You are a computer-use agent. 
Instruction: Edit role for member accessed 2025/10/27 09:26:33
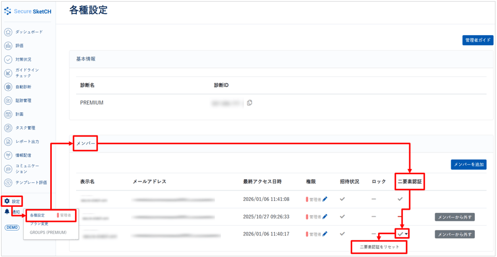click(x=325, y=217)
